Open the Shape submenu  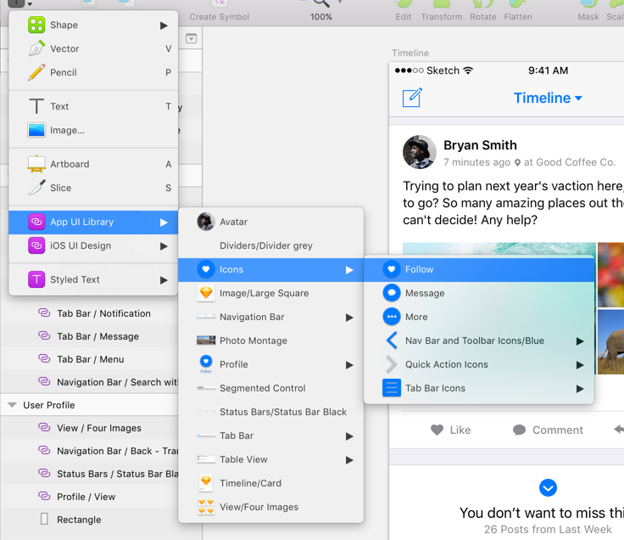click(x=93, y=25)
